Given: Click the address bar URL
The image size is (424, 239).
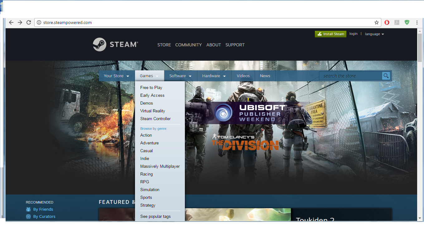Looking at the screenshot, I should coord(67,22).
